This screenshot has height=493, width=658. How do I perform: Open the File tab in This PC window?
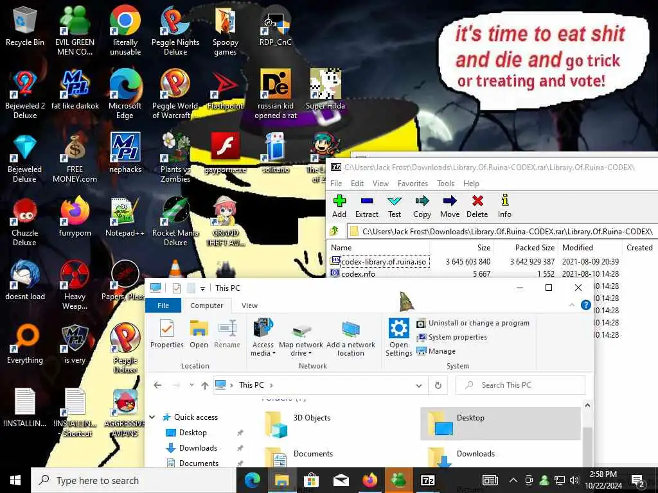163,306
